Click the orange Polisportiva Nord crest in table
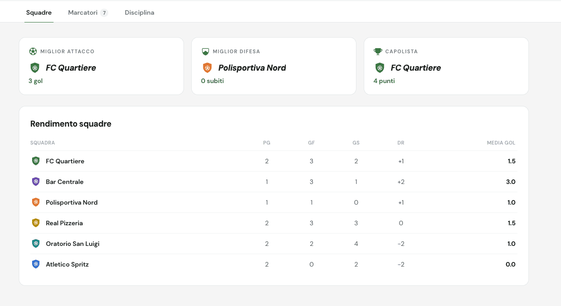Screen dimensions: 561x306 (36, 202)
